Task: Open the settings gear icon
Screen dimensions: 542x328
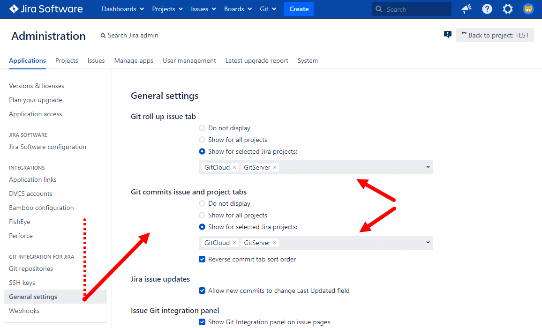Action: click(507, 9)
